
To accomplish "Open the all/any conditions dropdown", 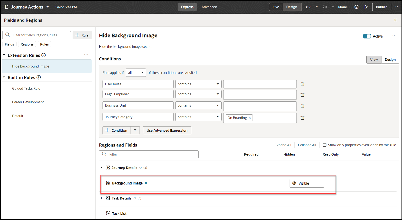I will click(x=136, y=73).
